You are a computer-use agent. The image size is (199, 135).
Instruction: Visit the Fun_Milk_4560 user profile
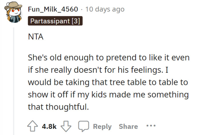(x=53, y=9)
